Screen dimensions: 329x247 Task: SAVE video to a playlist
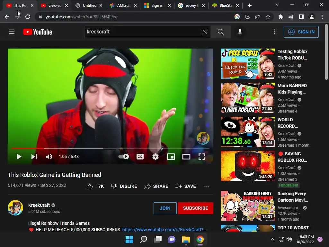tap(185, 186)
